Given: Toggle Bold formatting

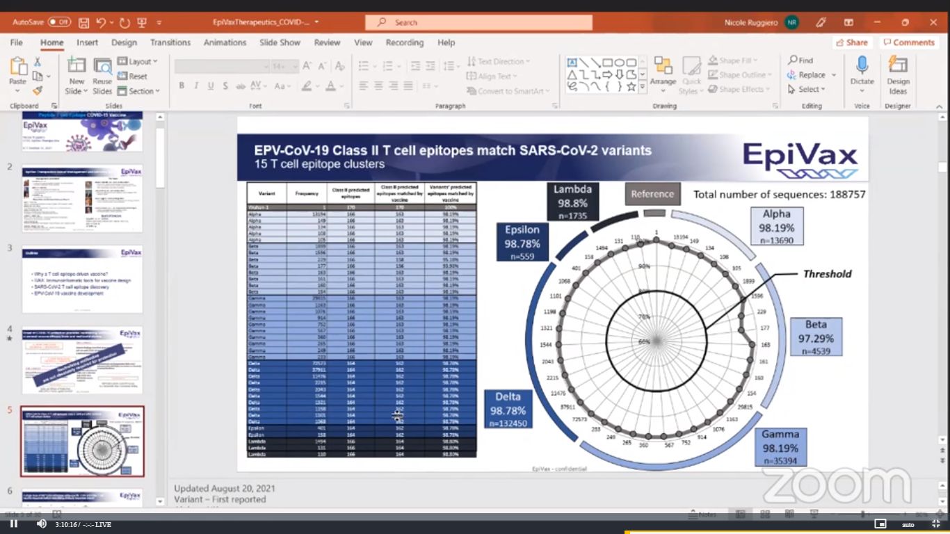Looking at the screenshot, I should [182, 86].
